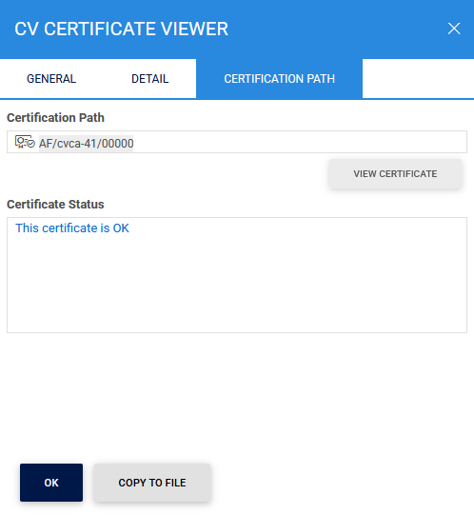
Task: Click the 'This certificate is OK' message
Action: point(72,228)
